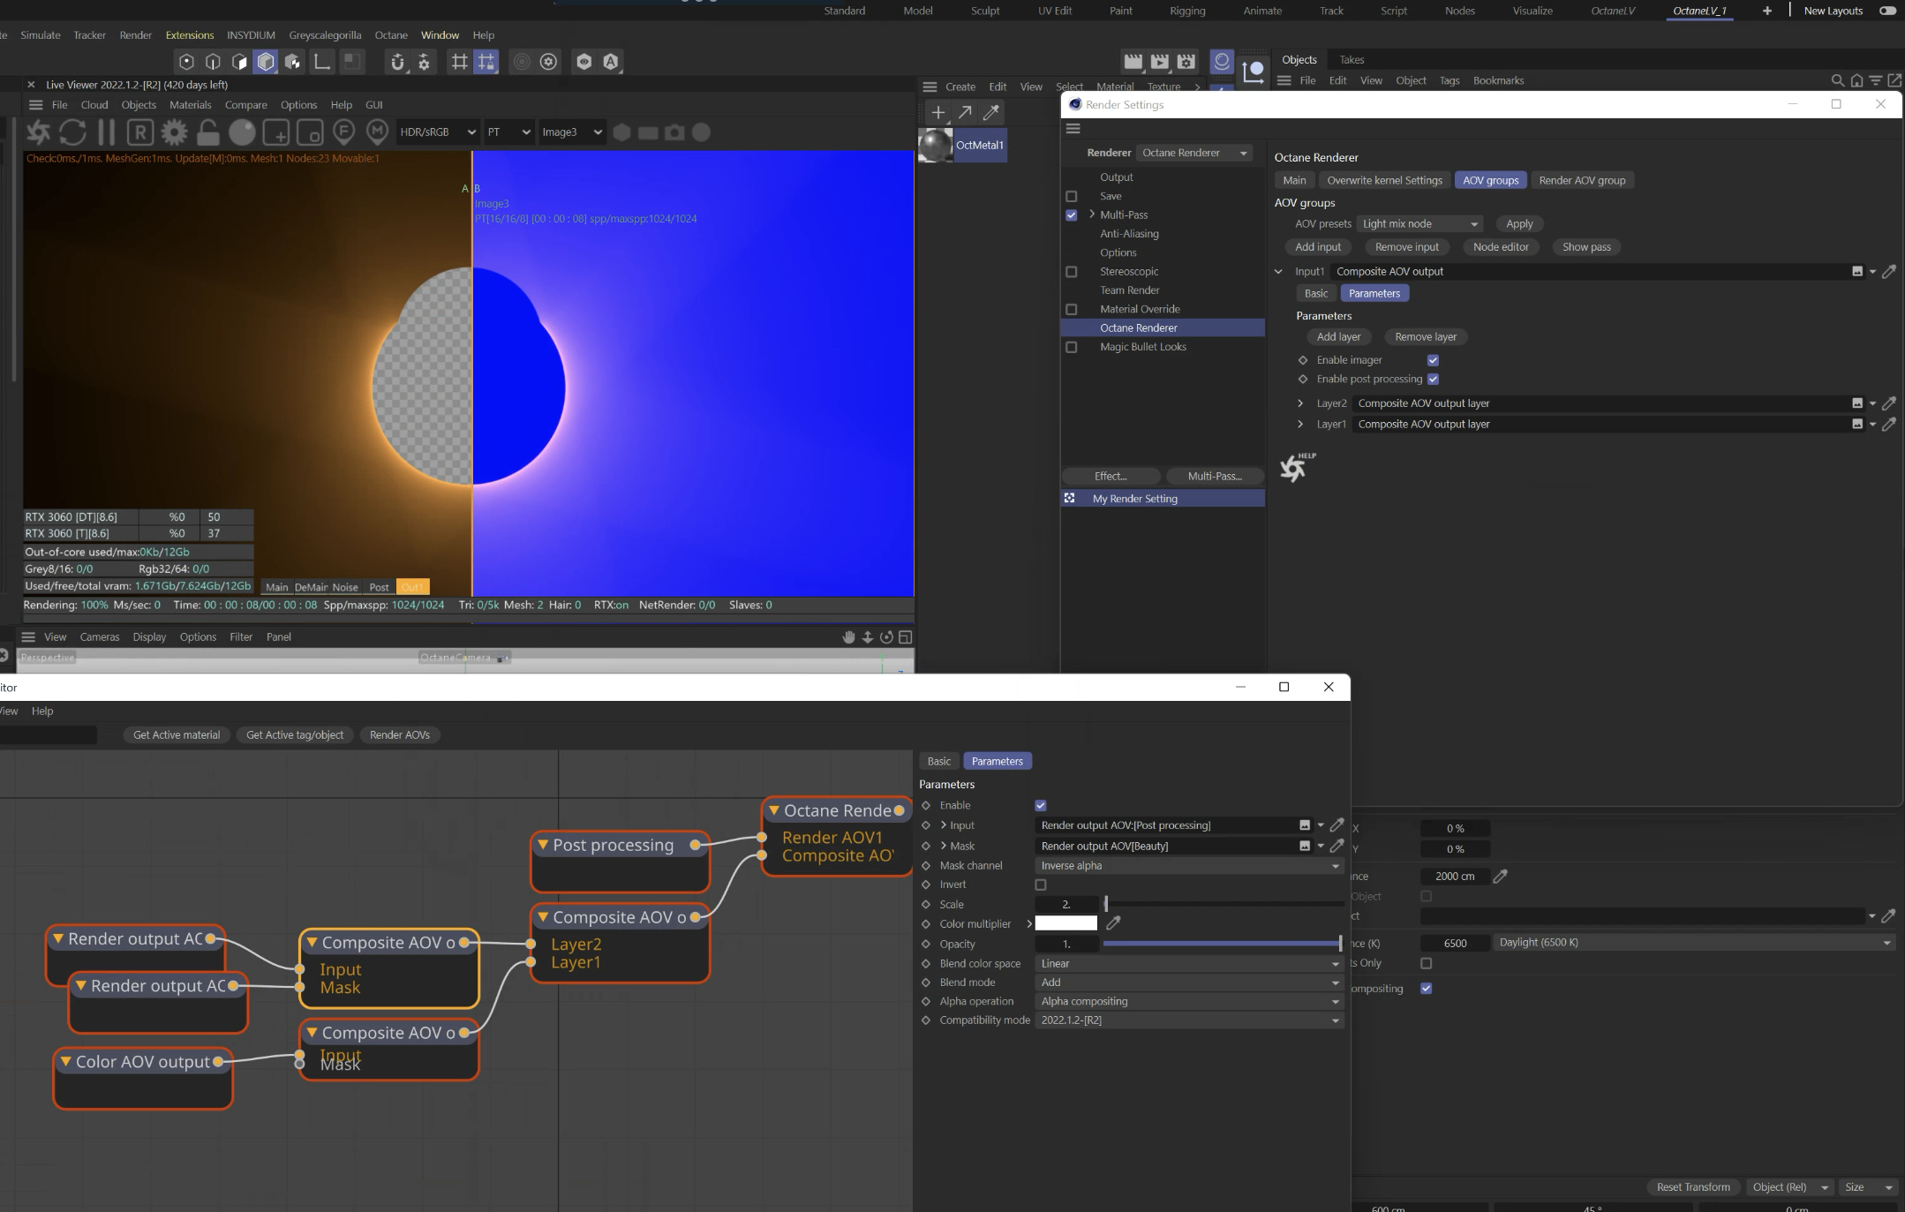
Task: Open the Materials menu in Live Viewer
Action: coord(190,105)
